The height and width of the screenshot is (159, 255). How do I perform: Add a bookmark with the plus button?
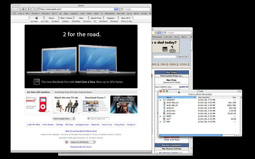pyautogui.click(x=34, y=9)
